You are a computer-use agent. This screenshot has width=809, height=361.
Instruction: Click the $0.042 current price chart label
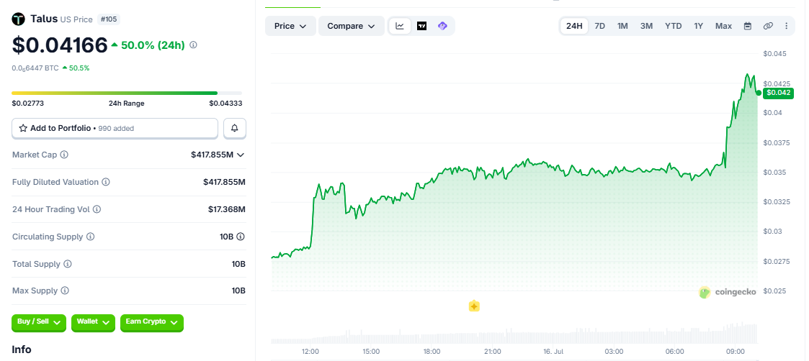779,93
